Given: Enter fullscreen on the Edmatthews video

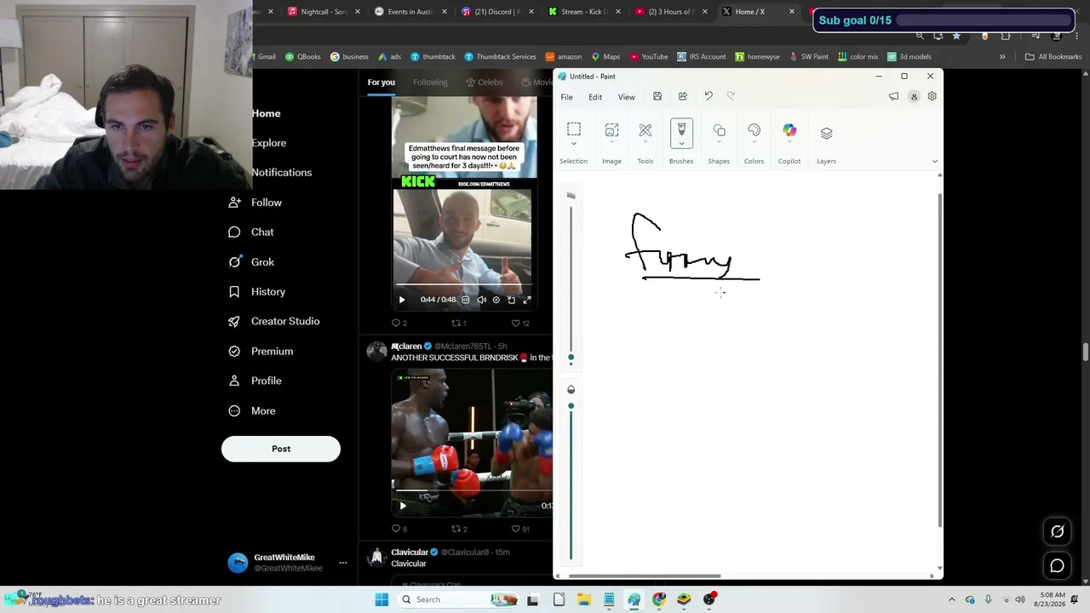Looking at the screenshot, I should (x=526, y=300).
